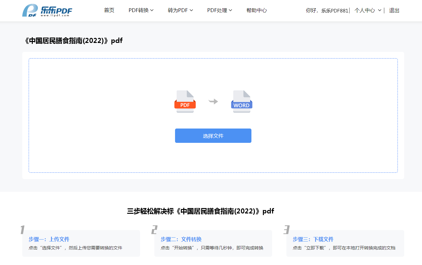Image resolution: width=422 pixels, height=265 pixels.
Task: Expand the 转为PDF dropdown menu
Action: pyautogui.click(x=180, y=10)
